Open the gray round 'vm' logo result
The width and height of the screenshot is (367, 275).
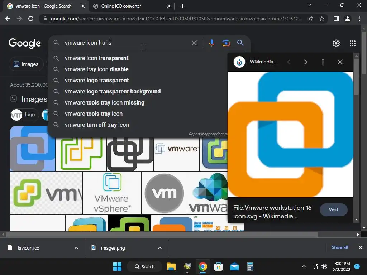point(164,193)
